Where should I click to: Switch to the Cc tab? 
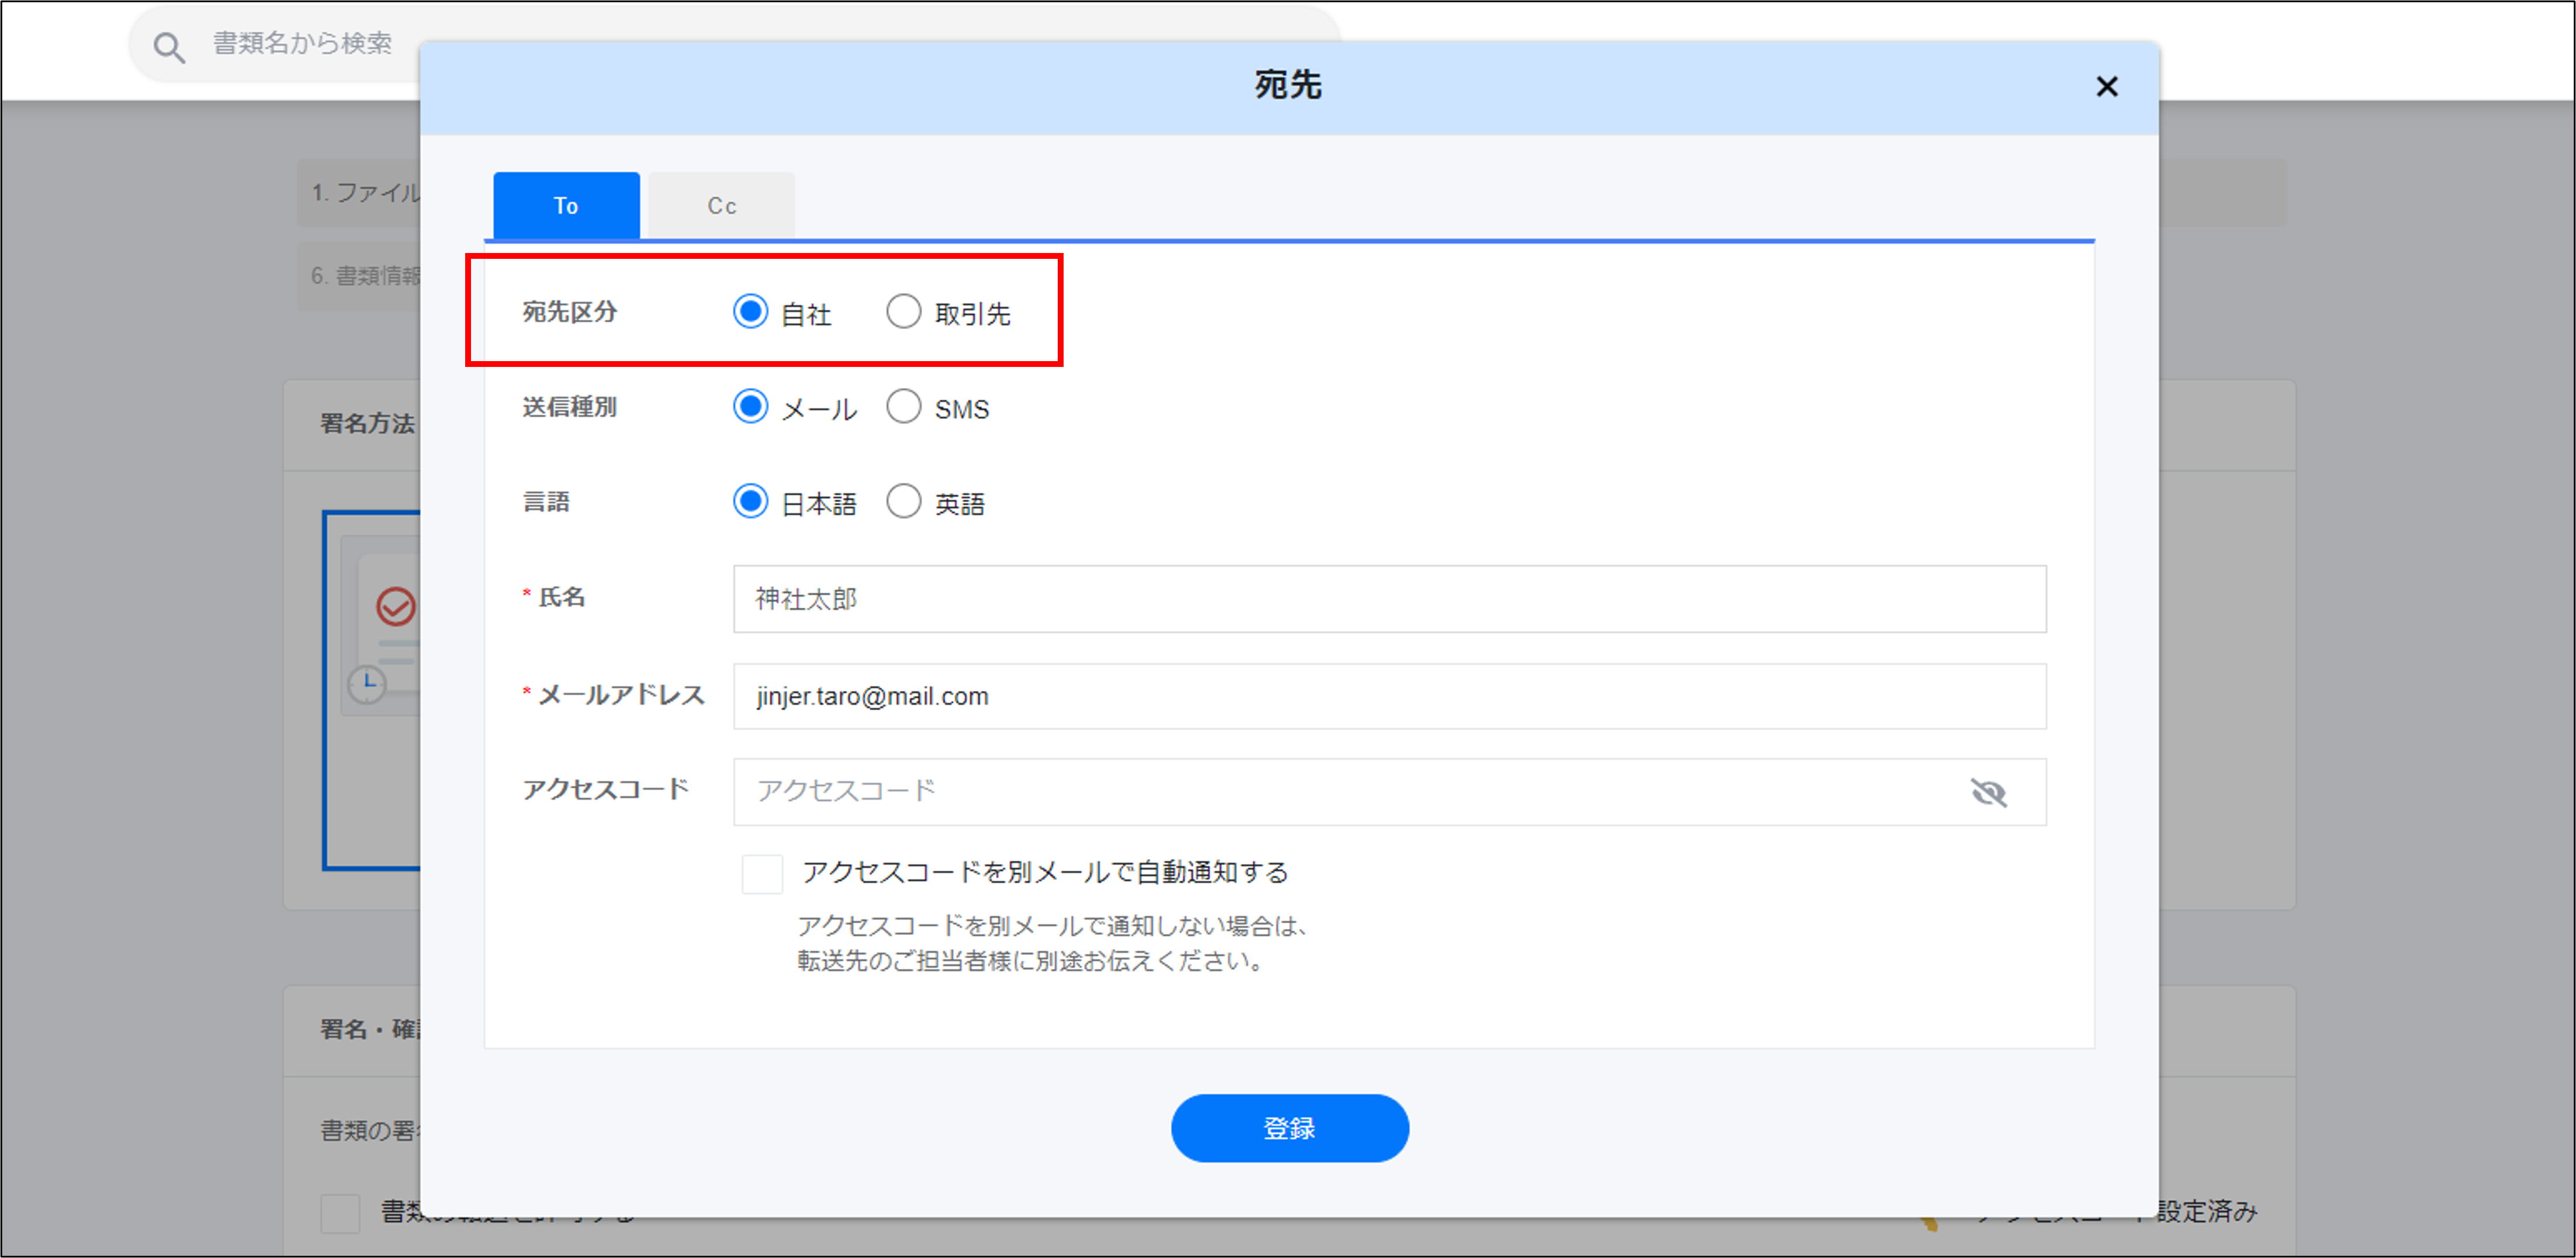tap(721, 206)
